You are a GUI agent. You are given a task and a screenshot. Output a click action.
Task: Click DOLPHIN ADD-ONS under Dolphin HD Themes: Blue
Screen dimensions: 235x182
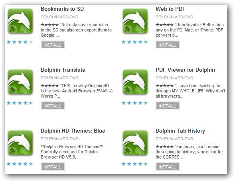coord(59,139)
